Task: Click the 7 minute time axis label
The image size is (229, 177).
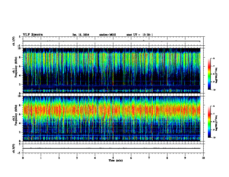Action: point(149,158)
